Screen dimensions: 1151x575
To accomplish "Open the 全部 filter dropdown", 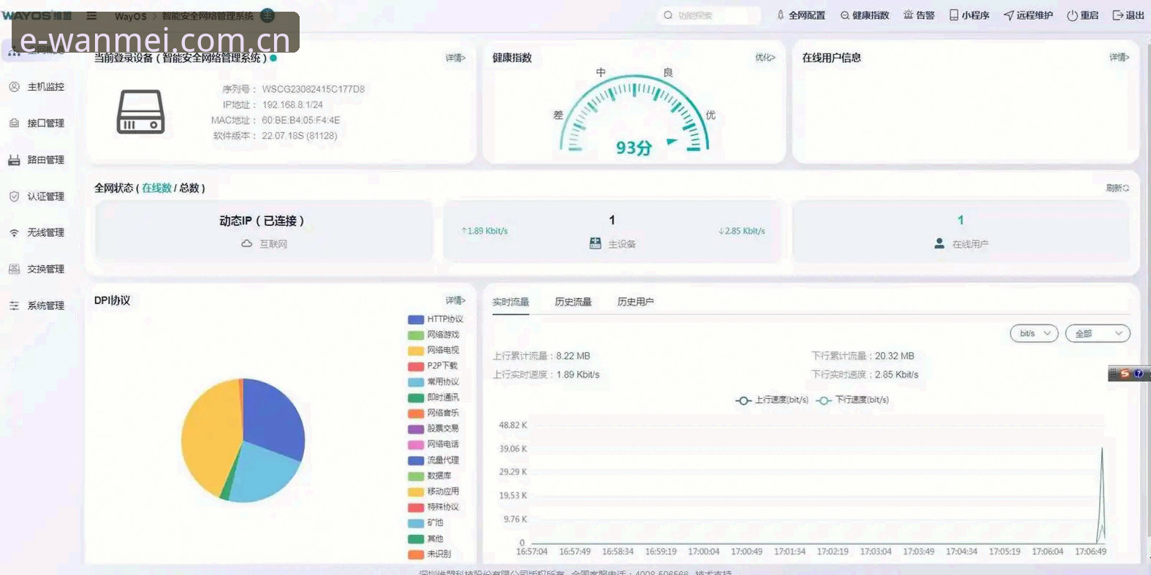I will point(1098,334).
